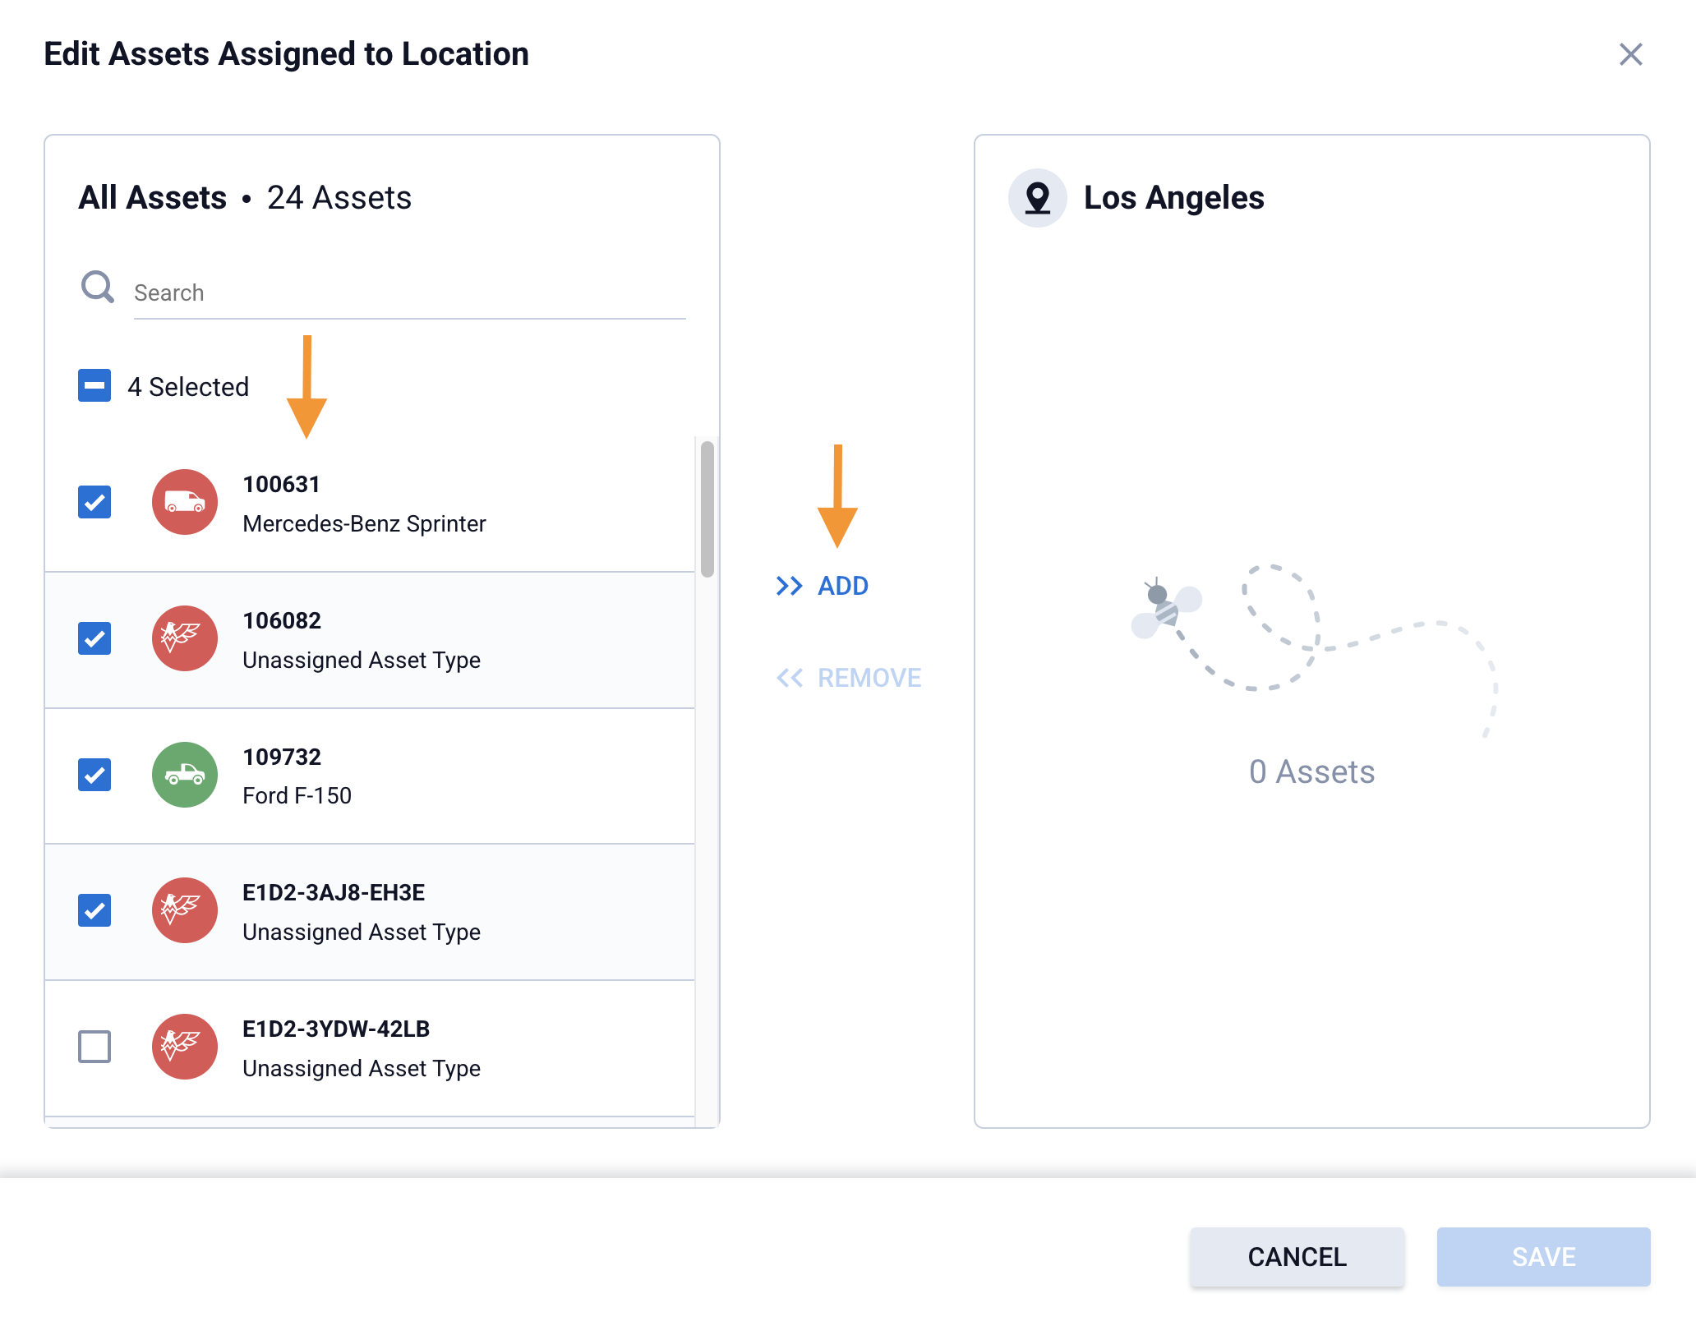Click ADD to assign selected assets
This screenshot has height=1326, width=1696.
click(823, 586)
